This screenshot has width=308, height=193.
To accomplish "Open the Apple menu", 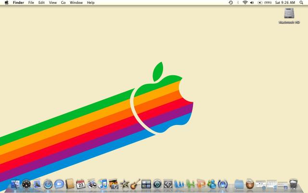I will coord(6,2).
